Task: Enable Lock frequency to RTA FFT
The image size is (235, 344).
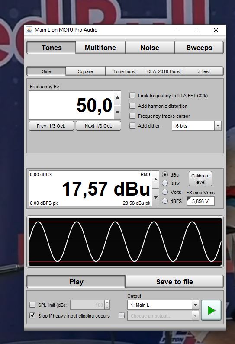Action: (132, 96)
